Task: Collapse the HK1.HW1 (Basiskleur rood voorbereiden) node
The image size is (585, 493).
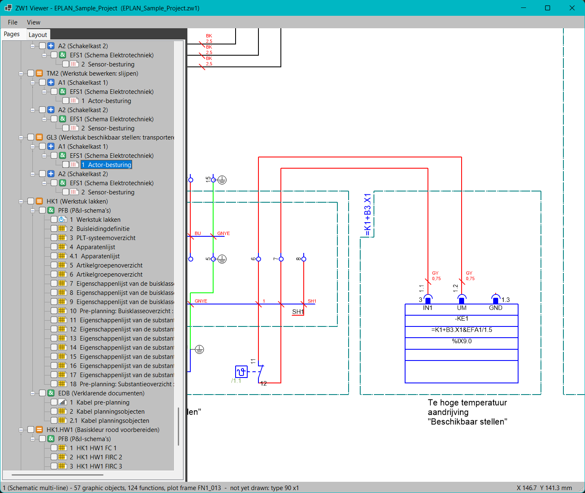Action: pyautogui.click(x=21, y=430)
